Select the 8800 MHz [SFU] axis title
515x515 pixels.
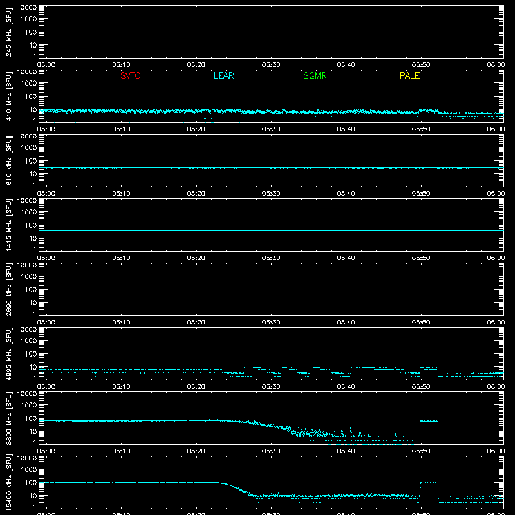(x=8, y=418)
